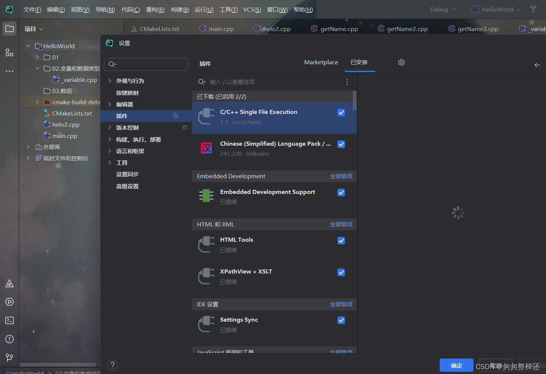Uncheck the XPathView + XSLT plugin
This screenshot has height=374, width=546.
[341, 272]
